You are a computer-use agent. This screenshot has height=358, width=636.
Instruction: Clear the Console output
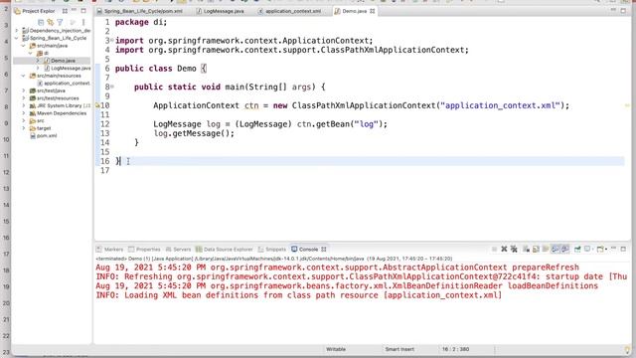(526, 250)
